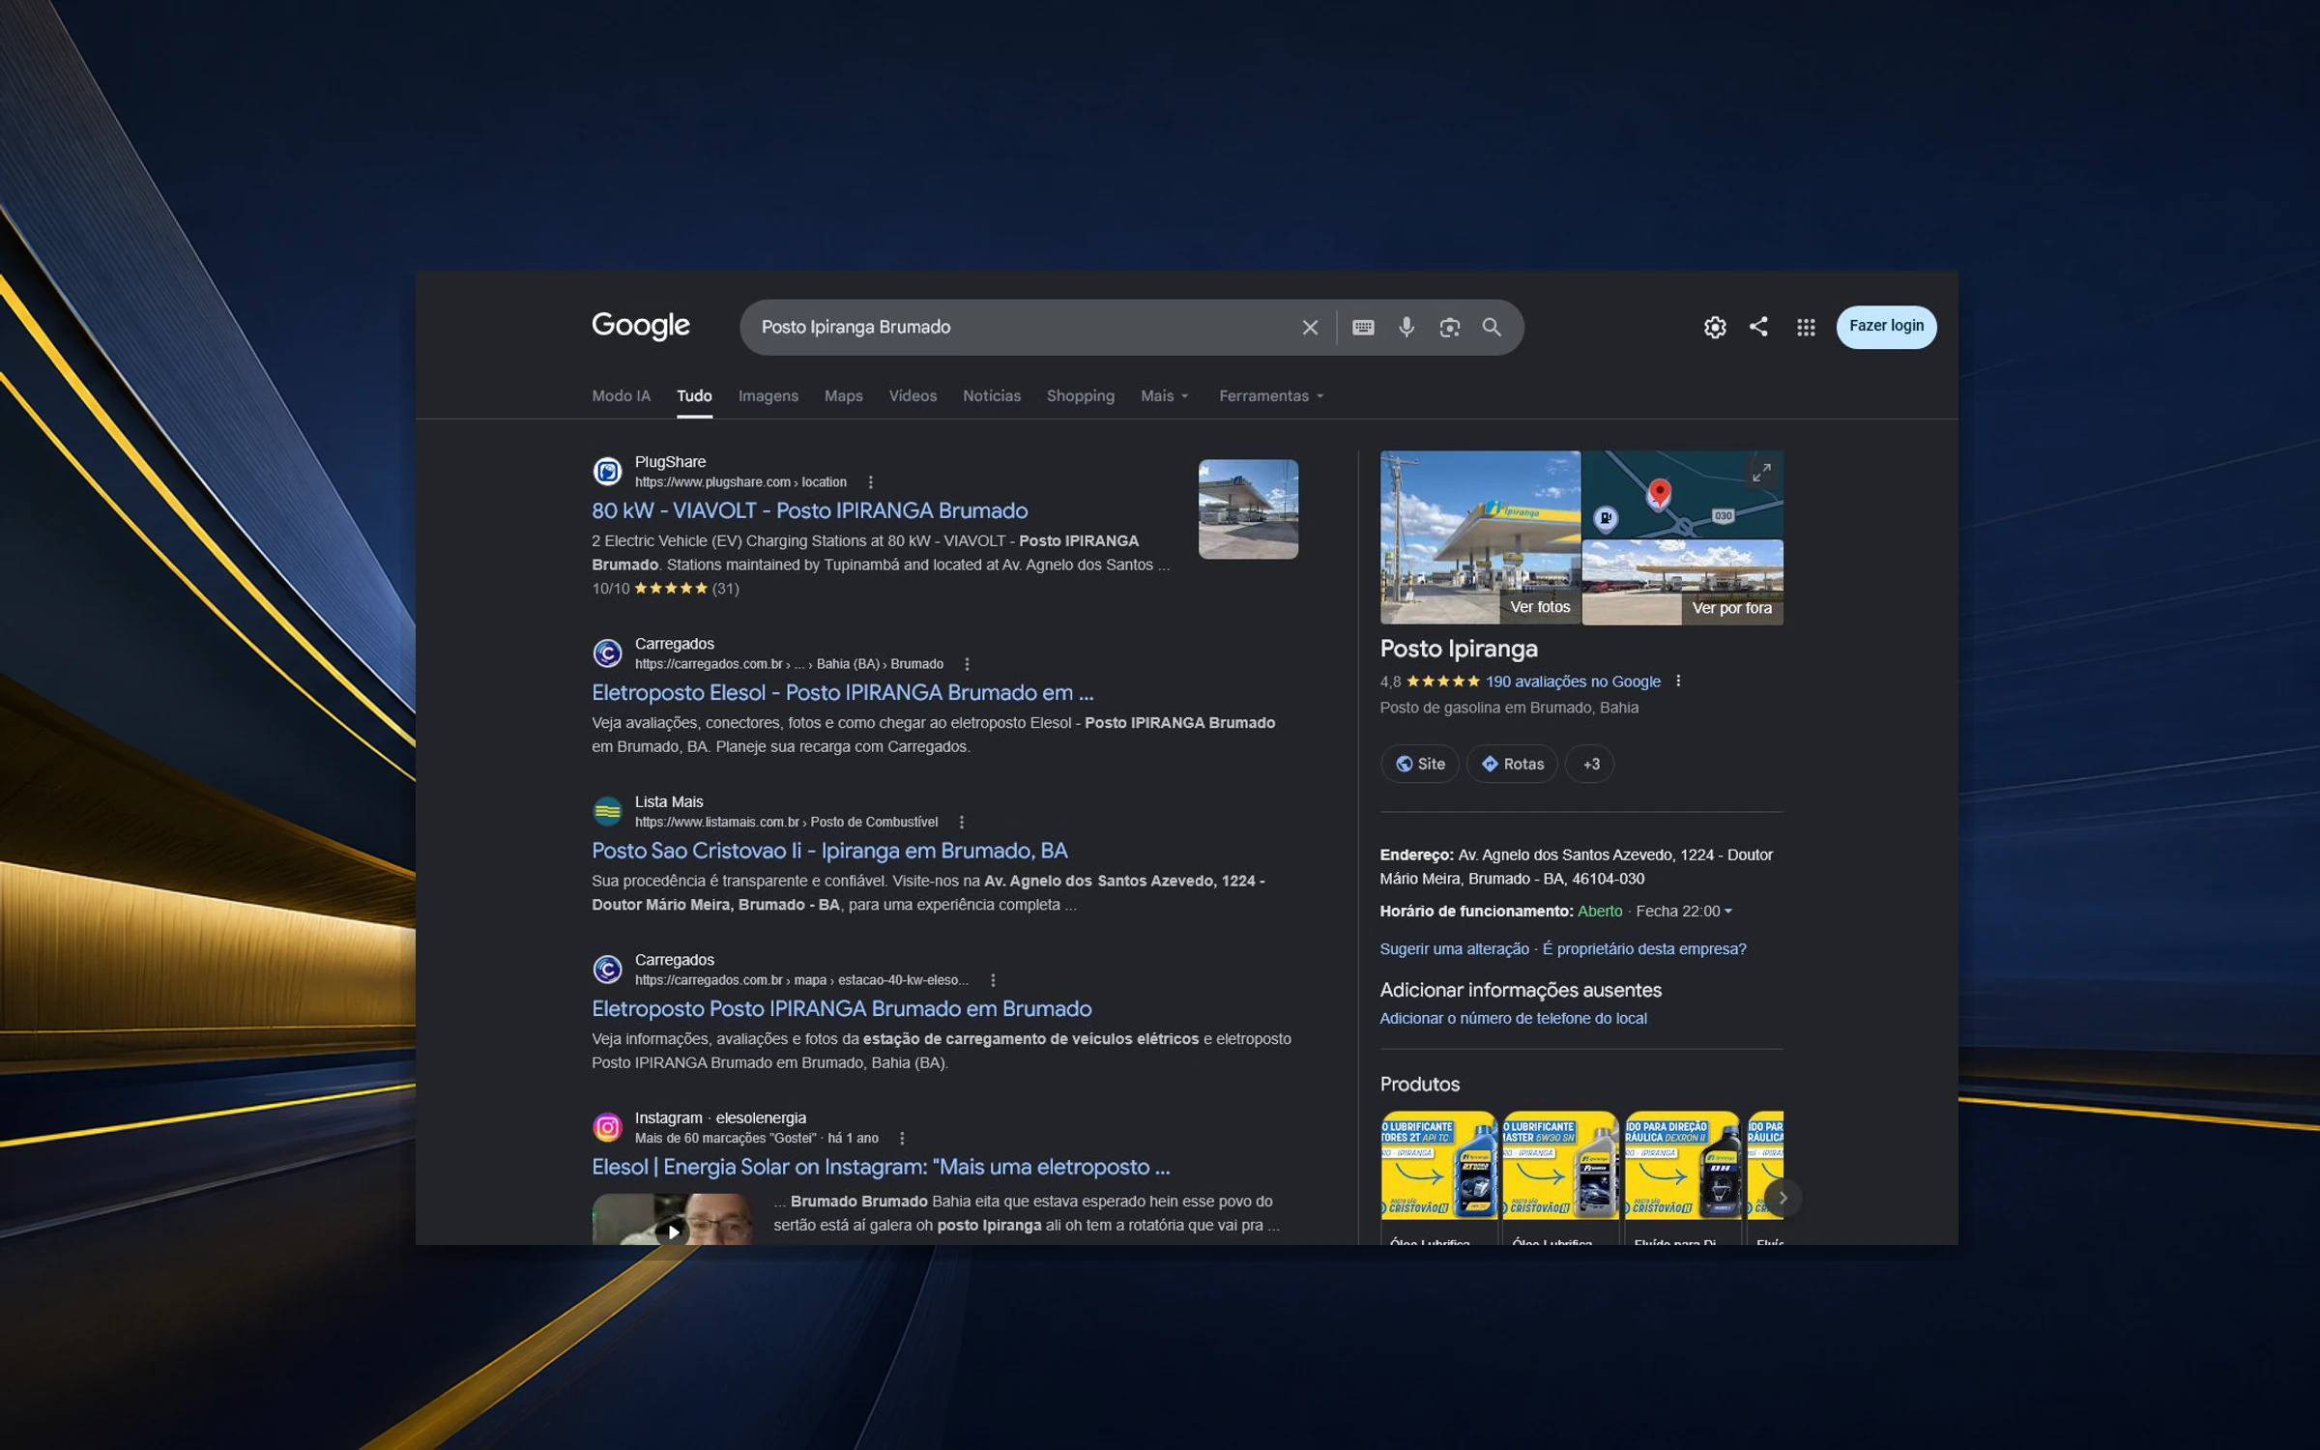Show the +3 more actions chip
This screenshot has width=2320, height=1450.
pyautogui.click(x=1590, y=764)
